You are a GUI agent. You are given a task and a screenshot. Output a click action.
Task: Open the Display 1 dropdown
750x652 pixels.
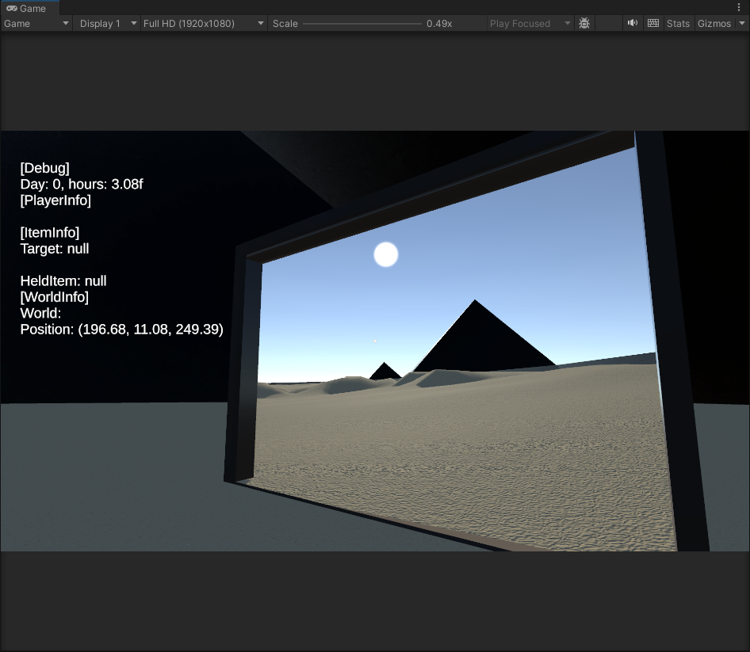107,24
